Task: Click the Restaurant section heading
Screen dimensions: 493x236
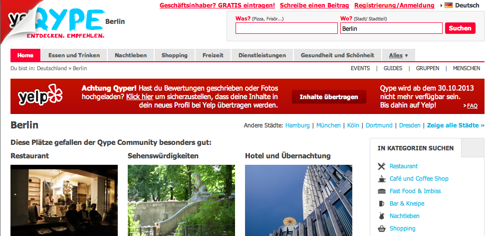Action: (30, 156)
